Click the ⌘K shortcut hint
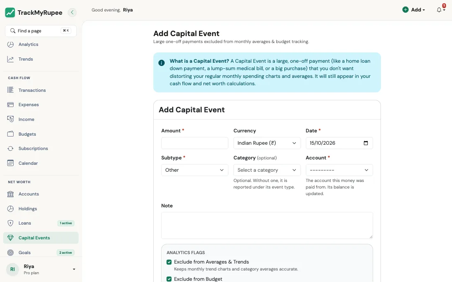Viewport: 452px width, 282px height. tap(66, 30)
